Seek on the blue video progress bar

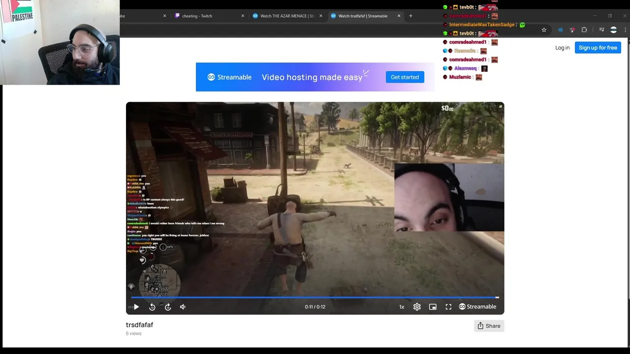pos(315,297)
